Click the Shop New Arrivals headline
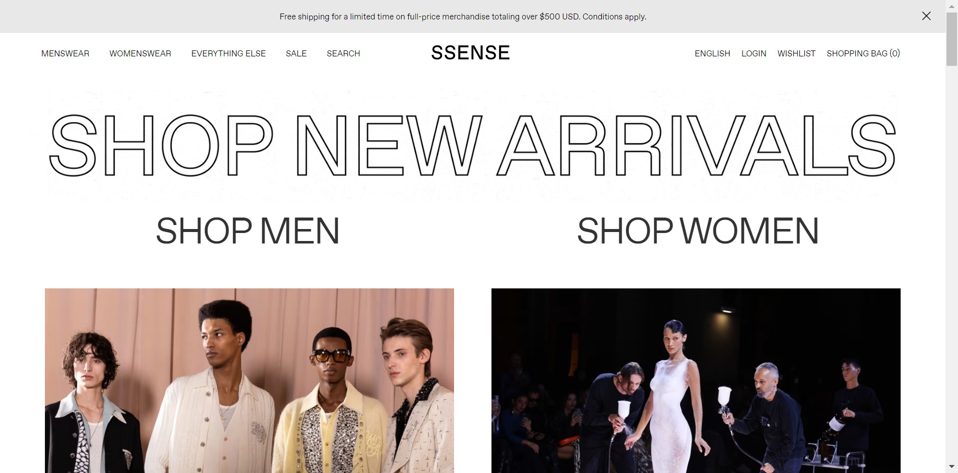This screenshot has height=473, width=958. click(x=473, y=145)
